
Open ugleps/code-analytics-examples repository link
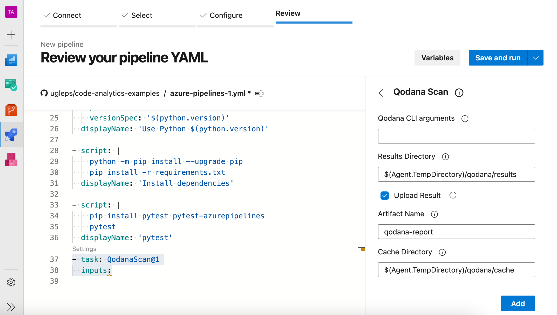coord(105,93)
